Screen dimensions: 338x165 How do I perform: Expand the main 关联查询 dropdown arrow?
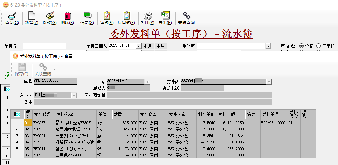click(198, 18)
